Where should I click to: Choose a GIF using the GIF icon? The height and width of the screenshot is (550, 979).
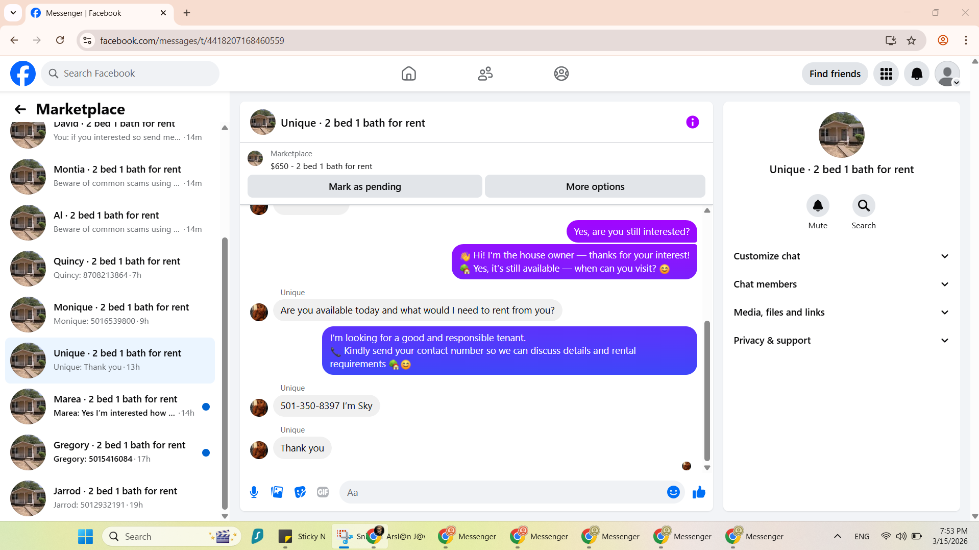click(x=323, y=492)
